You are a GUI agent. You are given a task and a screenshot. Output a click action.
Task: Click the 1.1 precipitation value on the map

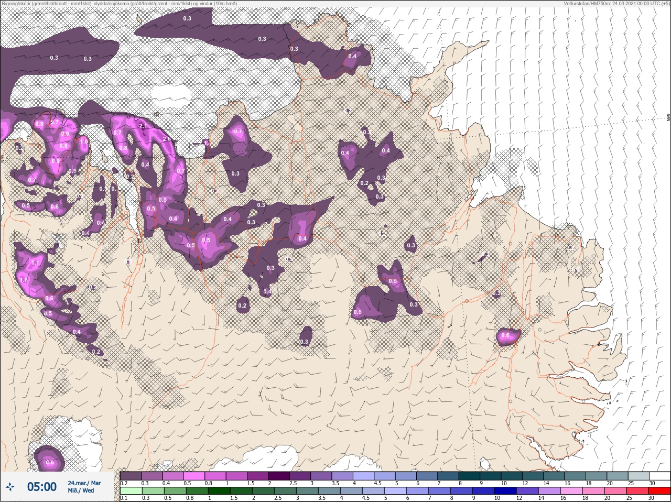(36, 263)
